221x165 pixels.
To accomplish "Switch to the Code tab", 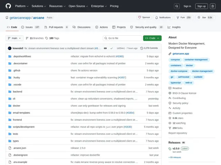I will [x=12, y=27].
